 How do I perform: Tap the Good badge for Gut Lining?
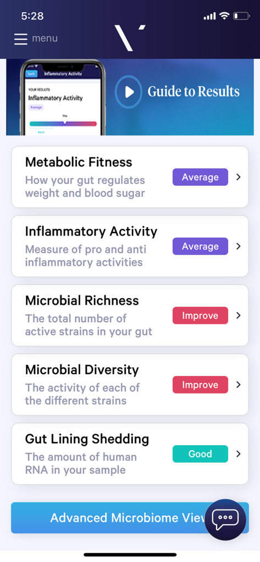click(201, 454)
